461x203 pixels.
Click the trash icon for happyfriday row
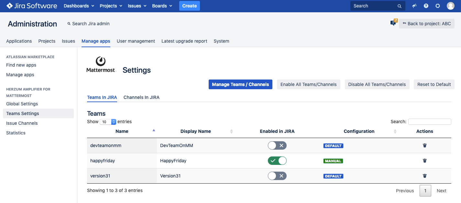point(424,161)
